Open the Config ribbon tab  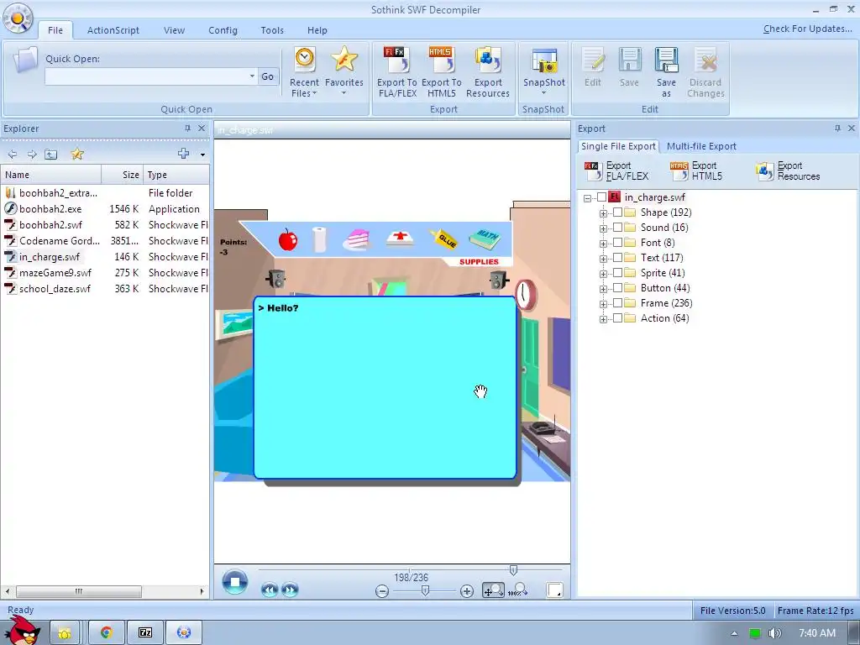(223, 30)
